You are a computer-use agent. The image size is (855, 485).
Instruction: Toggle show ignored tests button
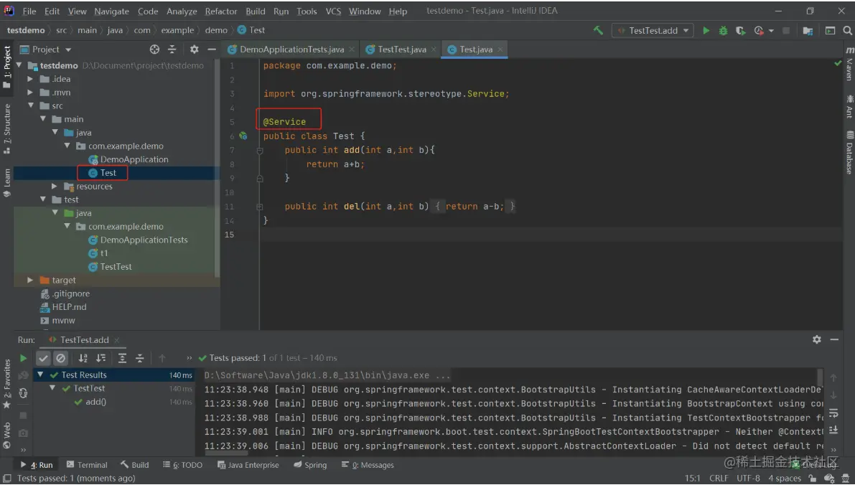pos(60,358)
